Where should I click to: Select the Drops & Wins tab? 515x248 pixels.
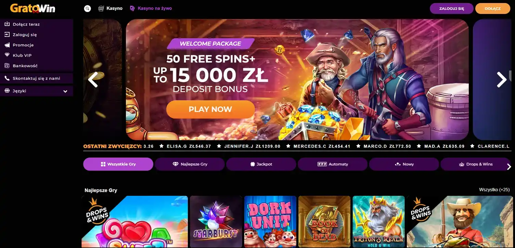coord(475,164)
